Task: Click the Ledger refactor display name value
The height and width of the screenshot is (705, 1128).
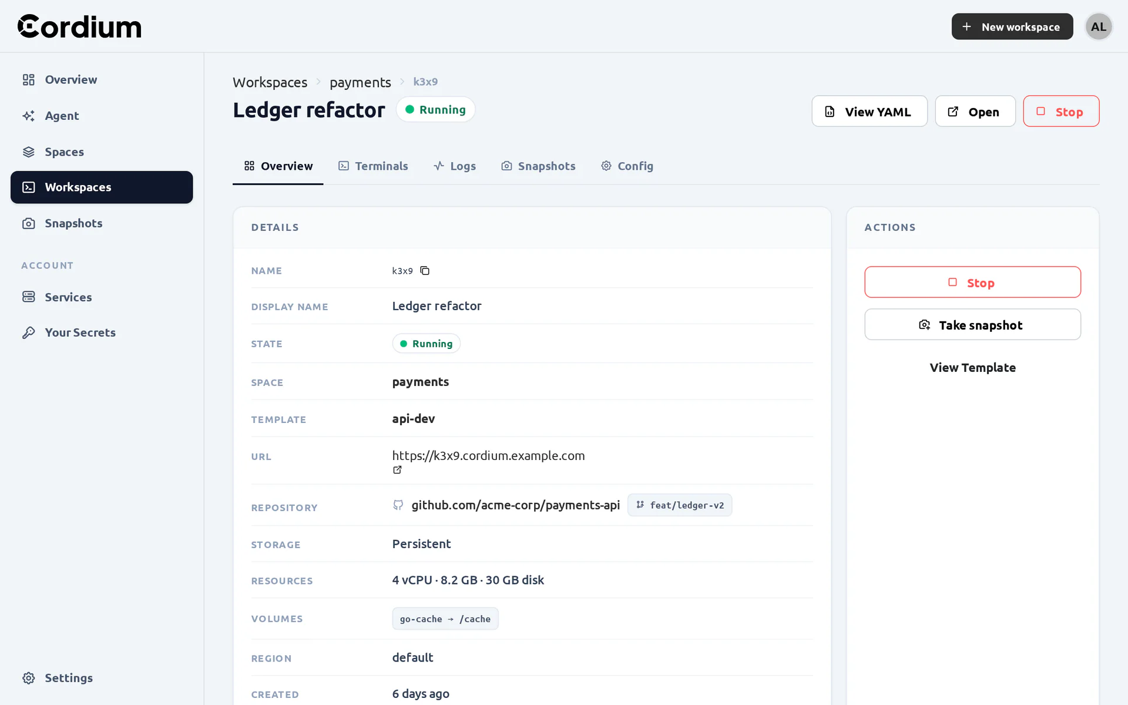Action: tap(437, 306)
